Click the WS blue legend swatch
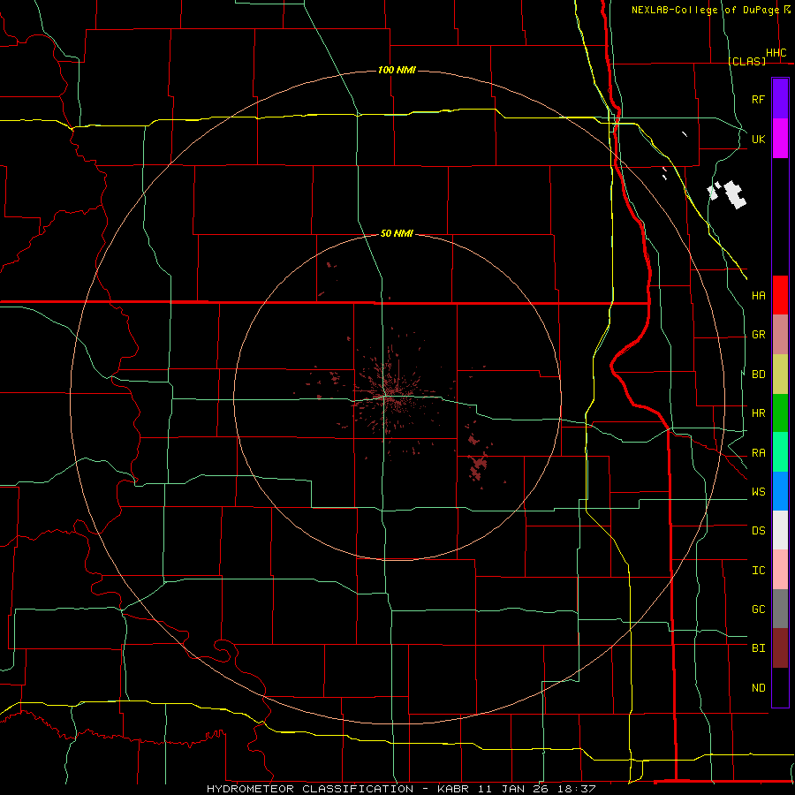Image resolution: width=795 pixels, height=795 pixels. [x=780, y=491]
